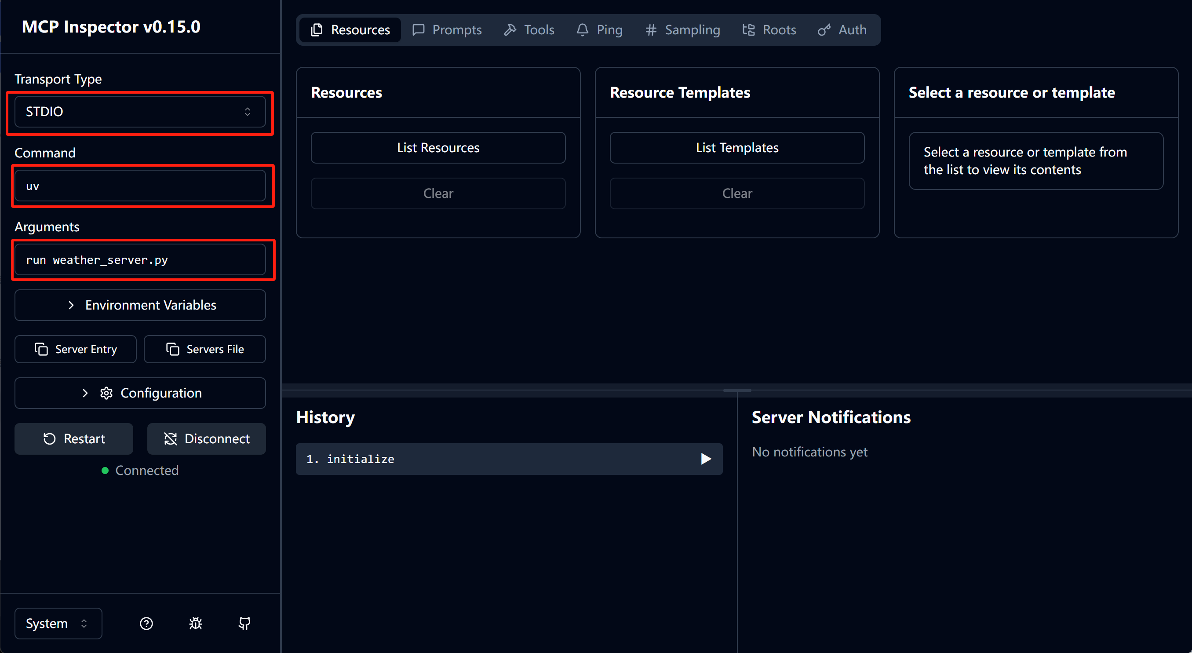
Task: Focus the Arguments input field
Action: [x=140, y=259]
